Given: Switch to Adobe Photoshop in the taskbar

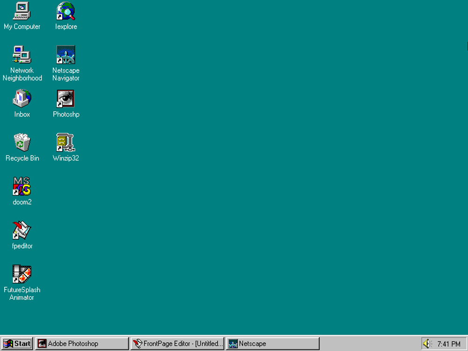Looking at the screenshot, I should click(x=81, y=344).
